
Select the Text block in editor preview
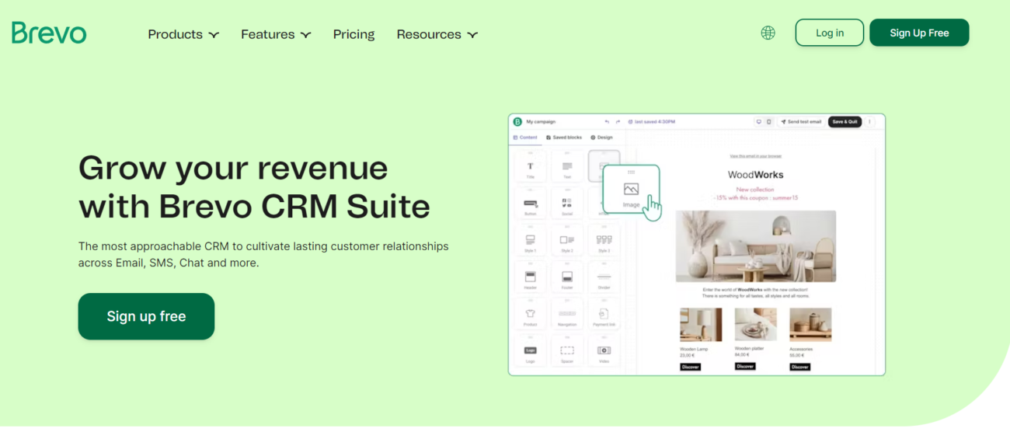click(x=567, y=167)
